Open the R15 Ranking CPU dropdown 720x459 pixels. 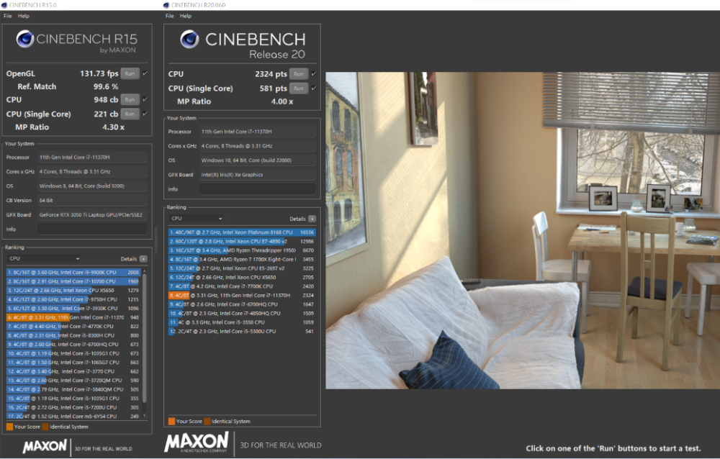pos(44,259)
